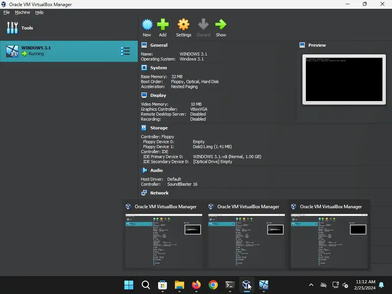Click the '[Optical Drive] Empty' value
392x294 pixels.
click(x=213, y=162)
